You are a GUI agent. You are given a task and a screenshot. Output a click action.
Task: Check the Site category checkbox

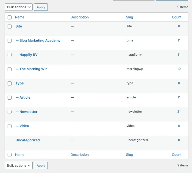click(x=10, y=26)
